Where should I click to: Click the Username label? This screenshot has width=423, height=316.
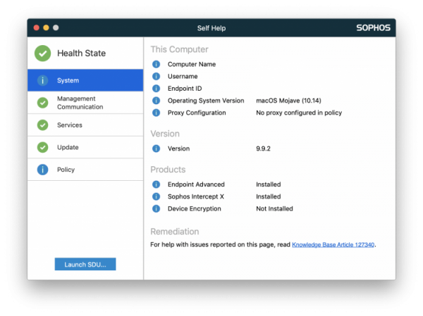[183, 76]
